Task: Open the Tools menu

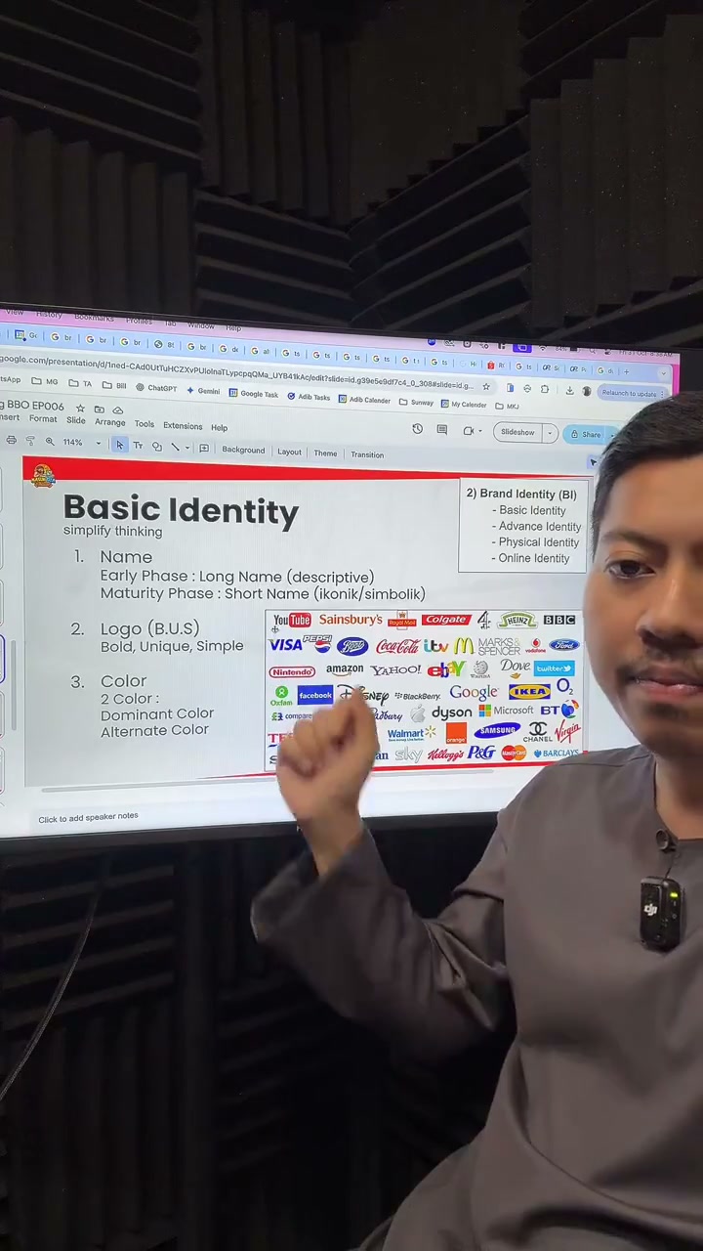Action: pos(144,423)
